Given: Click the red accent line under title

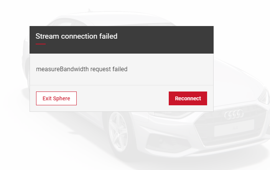Looking at the screenshot, I should pos(41,44).
